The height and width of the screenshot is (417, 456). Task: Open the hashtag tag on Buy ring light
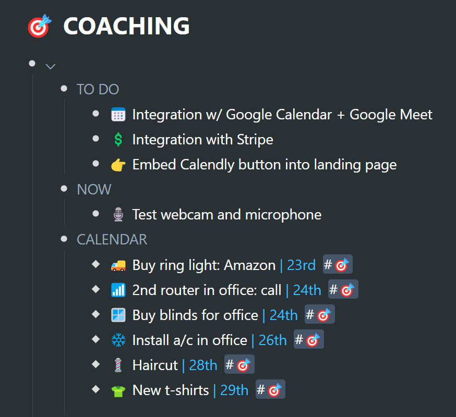[338, 264]
